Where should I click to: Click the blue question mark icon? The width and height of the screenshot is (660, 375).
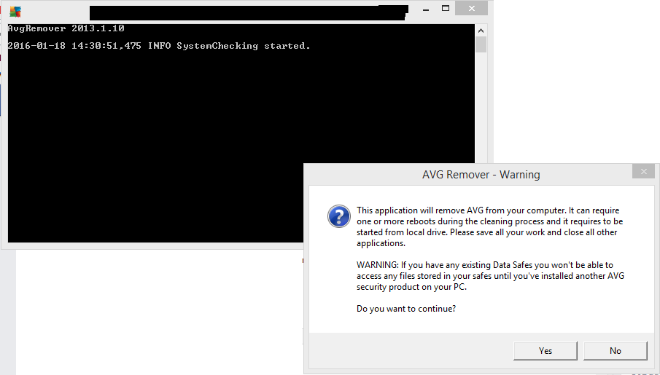click(339, 216)
